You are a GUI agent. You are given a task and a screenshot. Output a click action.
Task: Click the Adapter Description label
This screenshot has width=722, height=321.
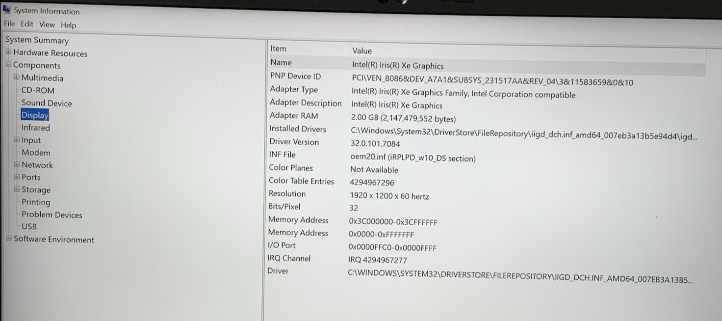(306, 103)
